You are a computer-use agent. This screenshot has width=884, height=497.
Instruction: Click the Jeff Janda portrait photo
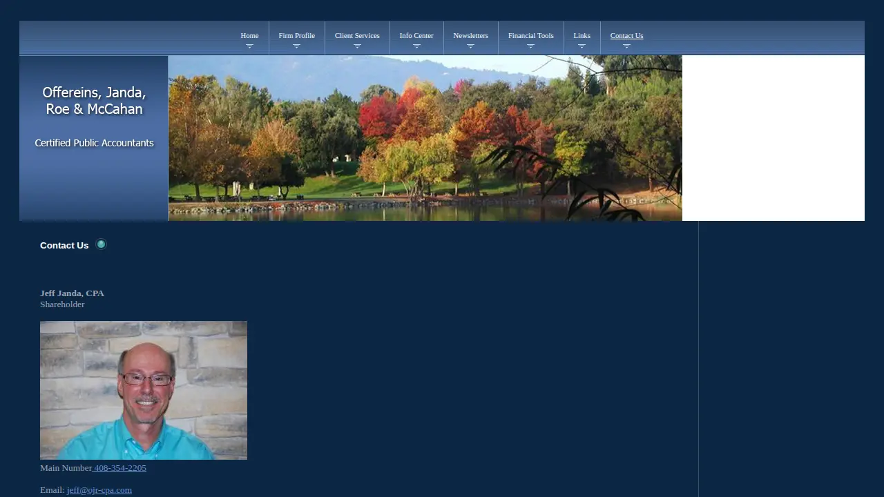pos(144,390)
